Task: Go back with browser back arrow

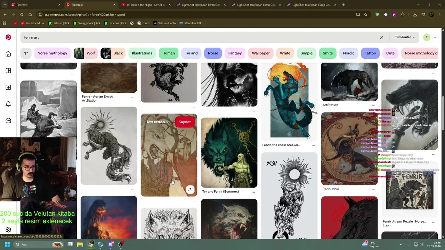Action: (x=5, y=15)
